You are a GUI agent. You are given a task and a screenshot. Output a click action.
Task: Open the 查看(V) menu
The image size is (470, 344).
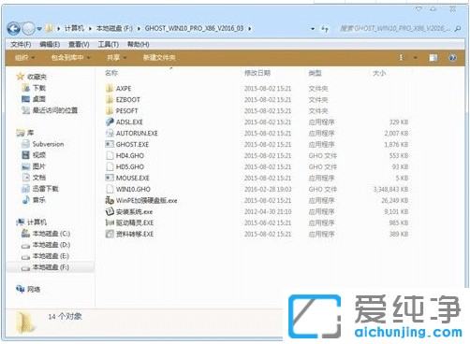pyautogui.click(x=79, y=45)
